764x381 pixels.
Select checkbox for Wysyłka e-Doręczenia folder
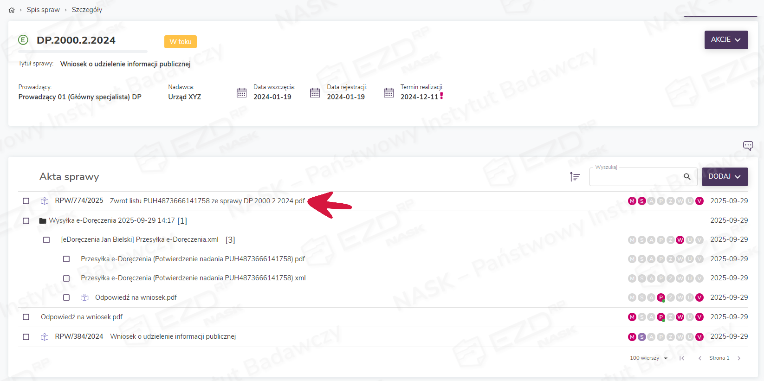point(26,221)
